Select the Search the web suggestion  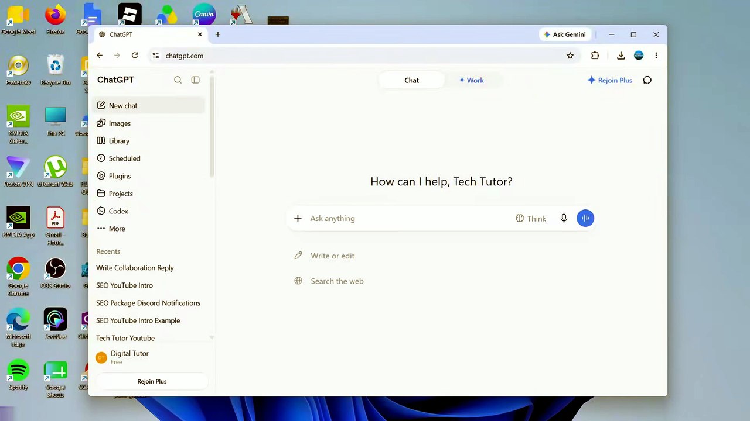pos(329,281)
